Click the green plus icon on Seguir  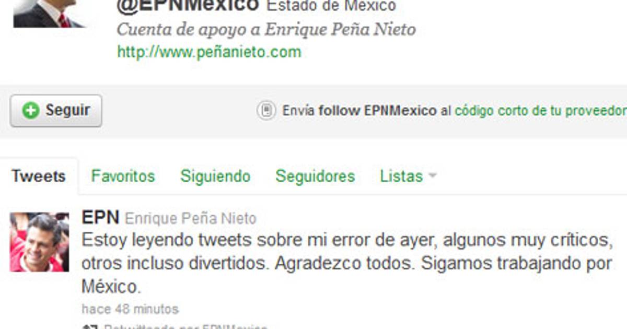pos(31,110)
